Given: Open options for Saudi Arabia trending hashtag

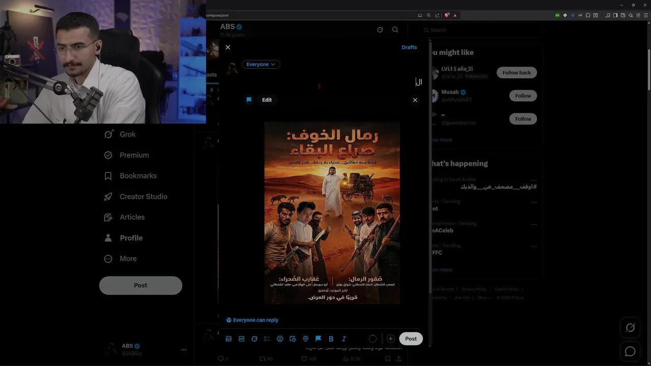Looking at the screenshot, I should [x=534, y=180].
